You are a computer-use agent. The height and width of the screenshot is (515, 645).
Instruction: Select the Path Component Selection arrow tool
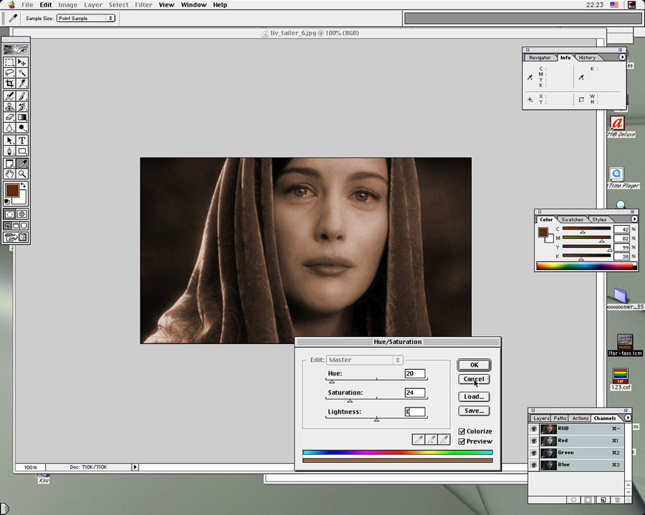(x=10, y=141)
